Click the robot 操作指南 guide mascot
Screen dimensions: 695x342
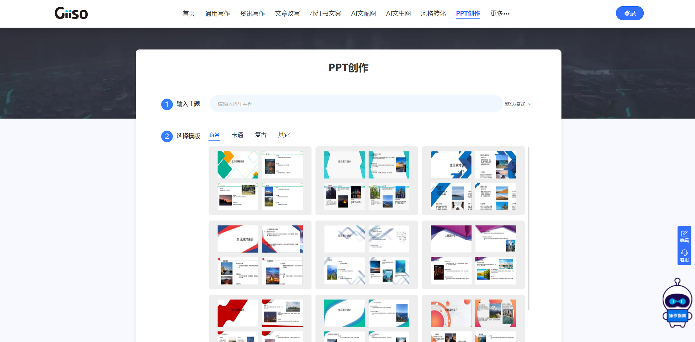[x=677, y=304]
